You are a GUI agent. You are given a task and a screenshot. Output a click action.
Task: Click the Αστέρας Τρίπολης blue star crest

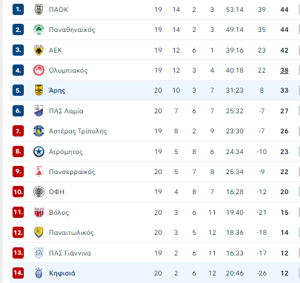click(x=39, y=131)
